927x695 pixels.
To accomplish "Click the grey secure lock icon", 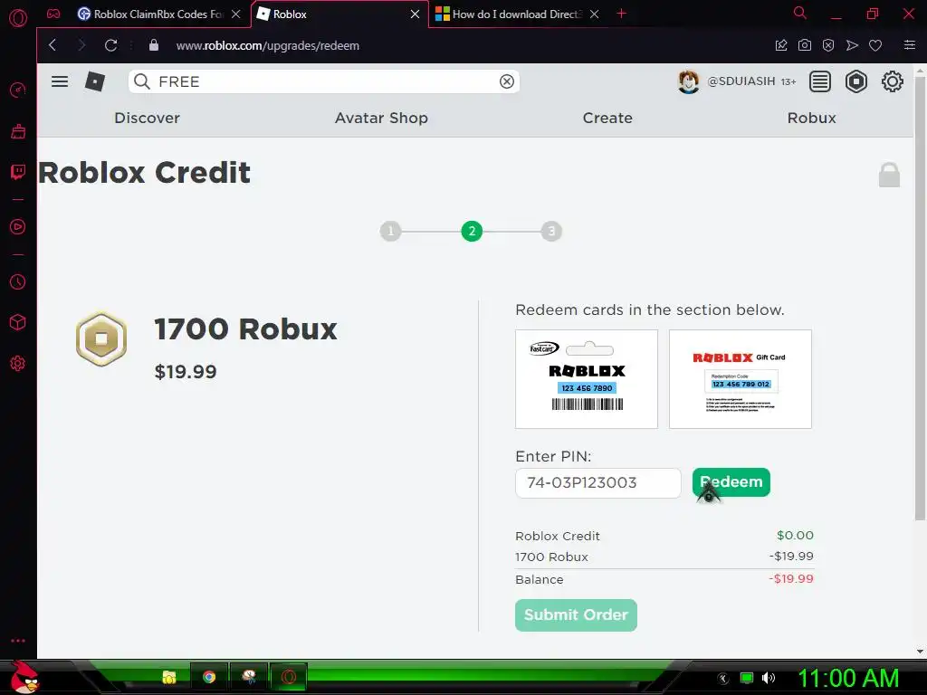I will click(889, 175).
